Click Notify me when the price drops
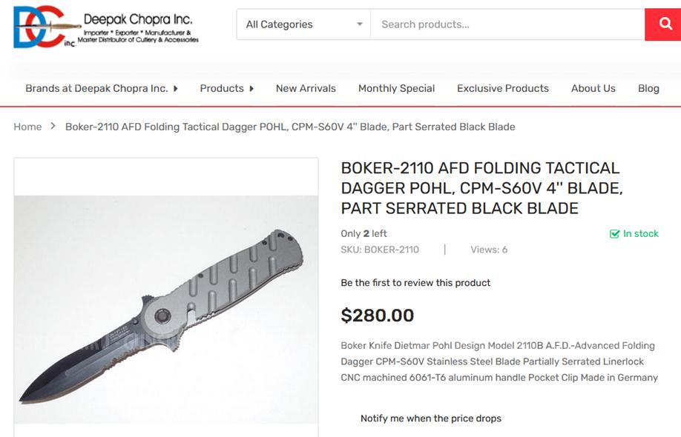This screenshot has height=437, width=681. click(x=430, y=418)
